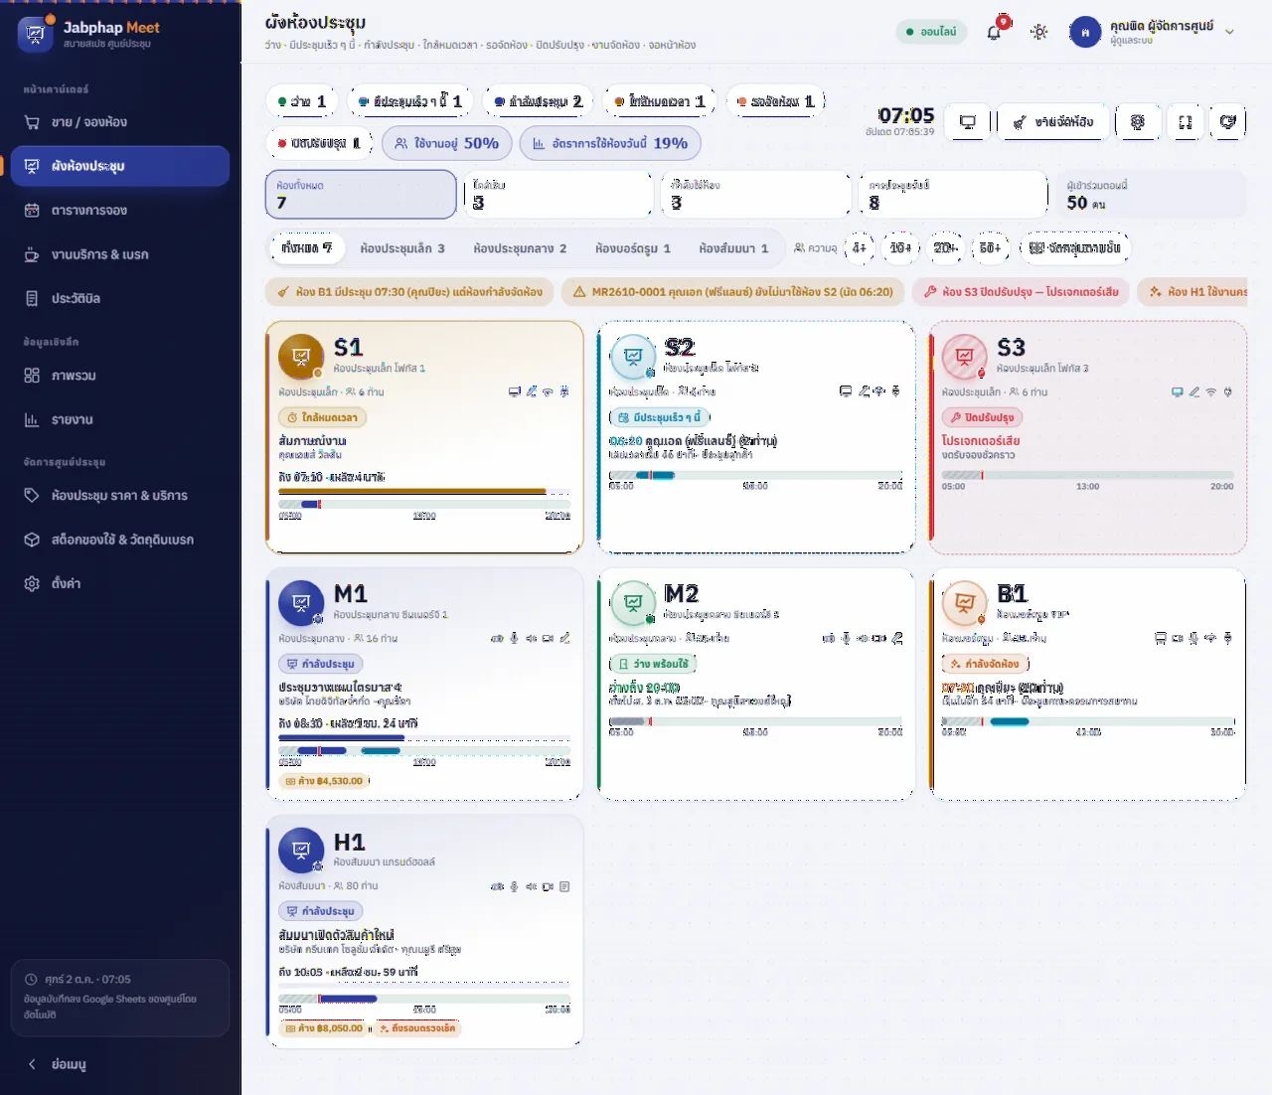The width and height of the screenshot is (1272, 1095).
Task: Toggle the ใกล้หมดเวลา status filter chip
Action: [659, 101]
